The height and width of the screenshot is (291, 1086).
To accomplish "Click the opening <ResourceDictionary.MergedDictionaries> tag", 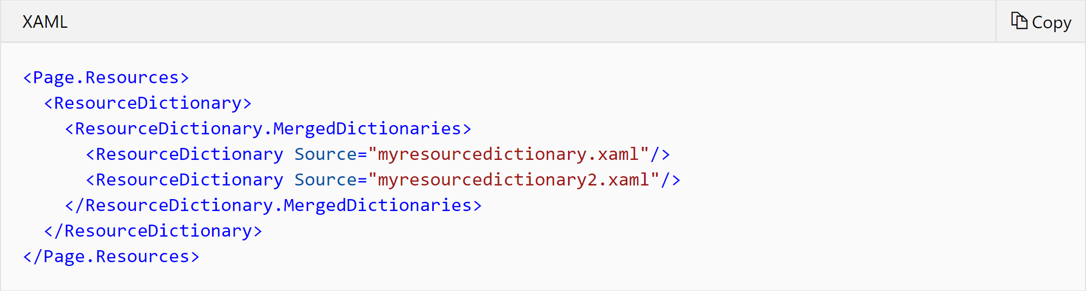I will (x=268, y=129).
